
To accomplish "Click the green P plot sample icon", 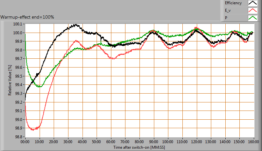I will click(x=253, y=18).
